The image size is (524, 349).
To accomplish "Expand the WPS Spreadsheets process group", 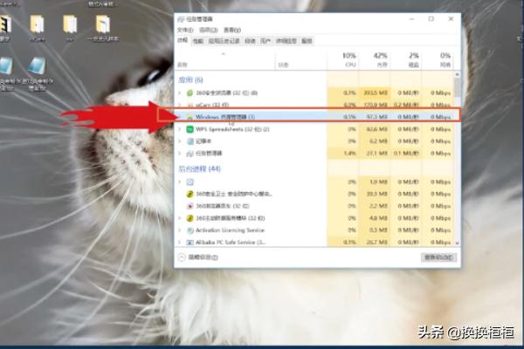I will pos(180,129).
